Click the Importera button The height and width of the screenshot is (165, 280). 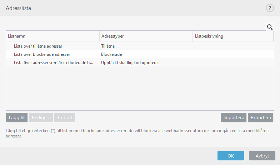point(234,117)
